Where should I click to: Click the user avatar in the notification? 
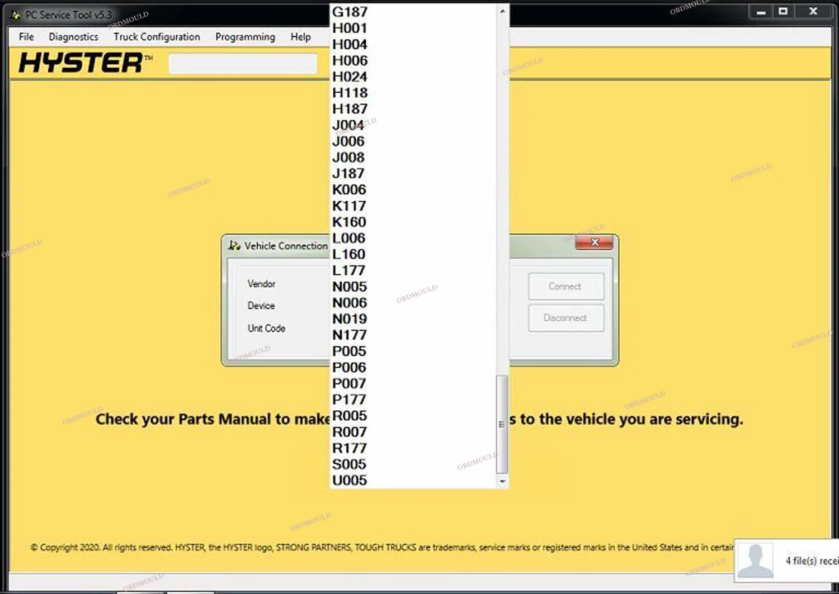click(755, 560)
